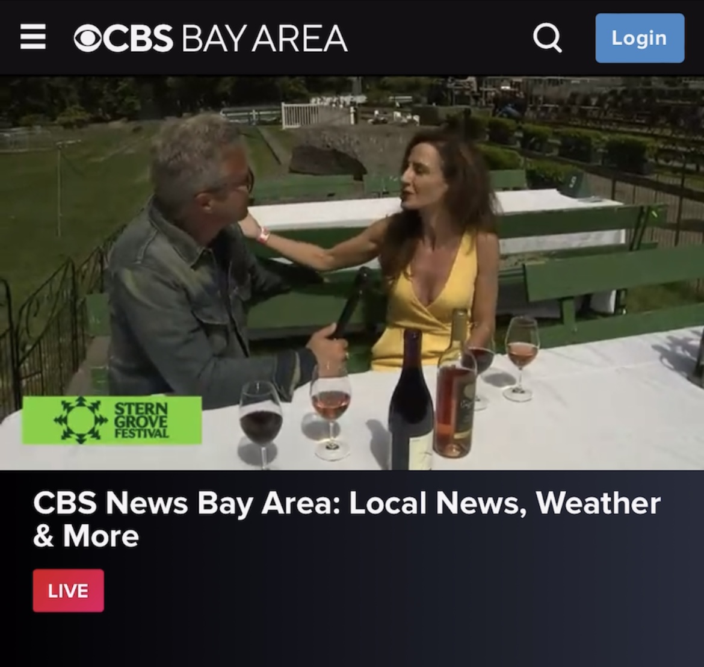Click the dark red wine bottle in video
Viewport: 704px width, 667px height.
(411, 400)
